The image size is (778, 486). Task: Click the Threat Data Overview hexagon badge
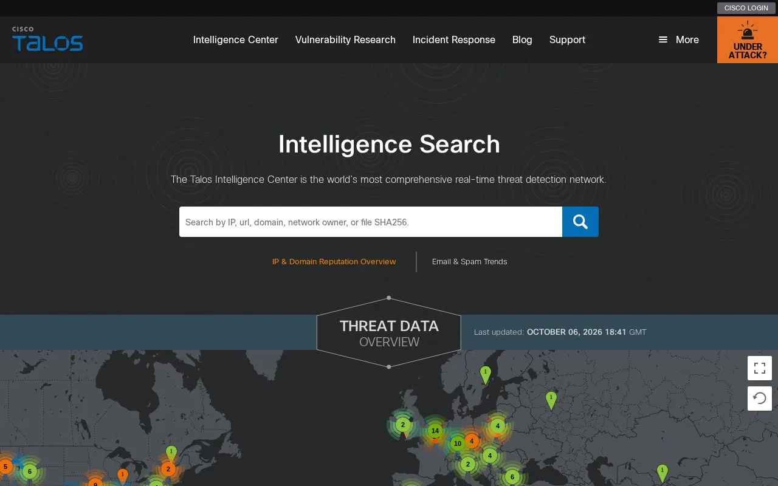pos(389,333)
